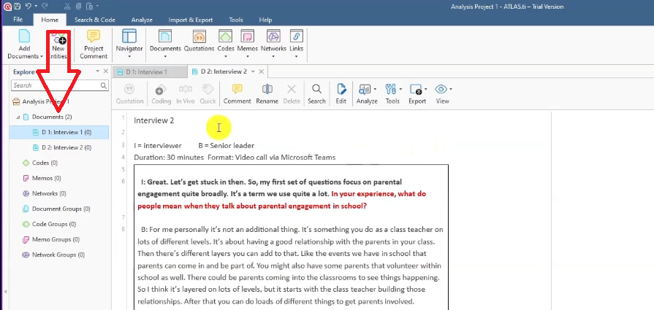Click the Comment icon in document toolbar
Screen dimensions: 654x310
pyautogui.click(x=237, y=90)
